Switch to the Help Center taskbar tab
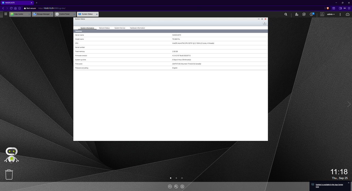352x191 pixels. tap(20, 14)
